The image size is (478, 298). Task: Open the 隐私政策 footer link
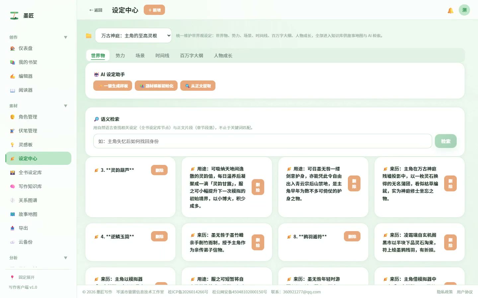[x=445, y=292]
